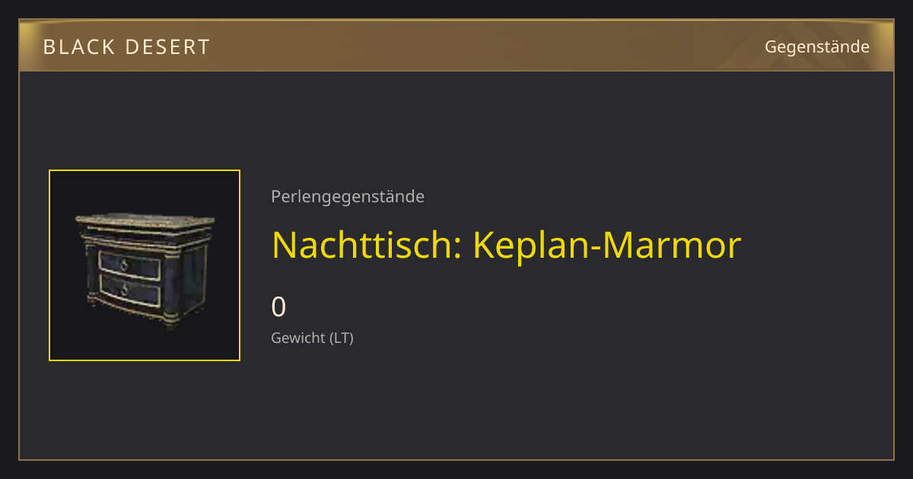
Task: Open the Perlengegenstände category link
Action: pyautogui.click(x=348, y=197)
